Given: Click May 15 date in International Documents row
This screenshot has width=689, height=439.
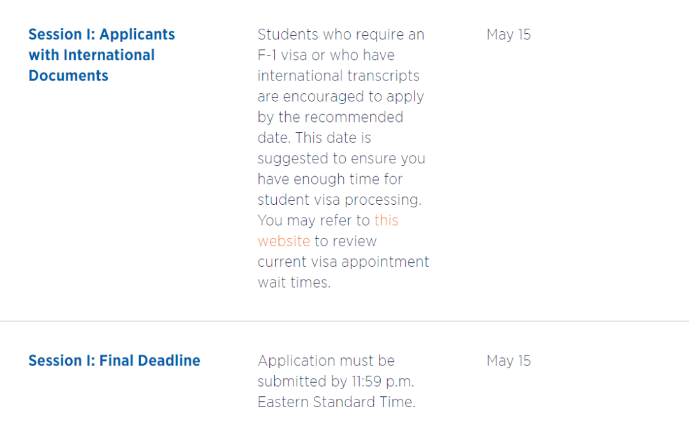Looking at the screenshot, I should [508, 34].
